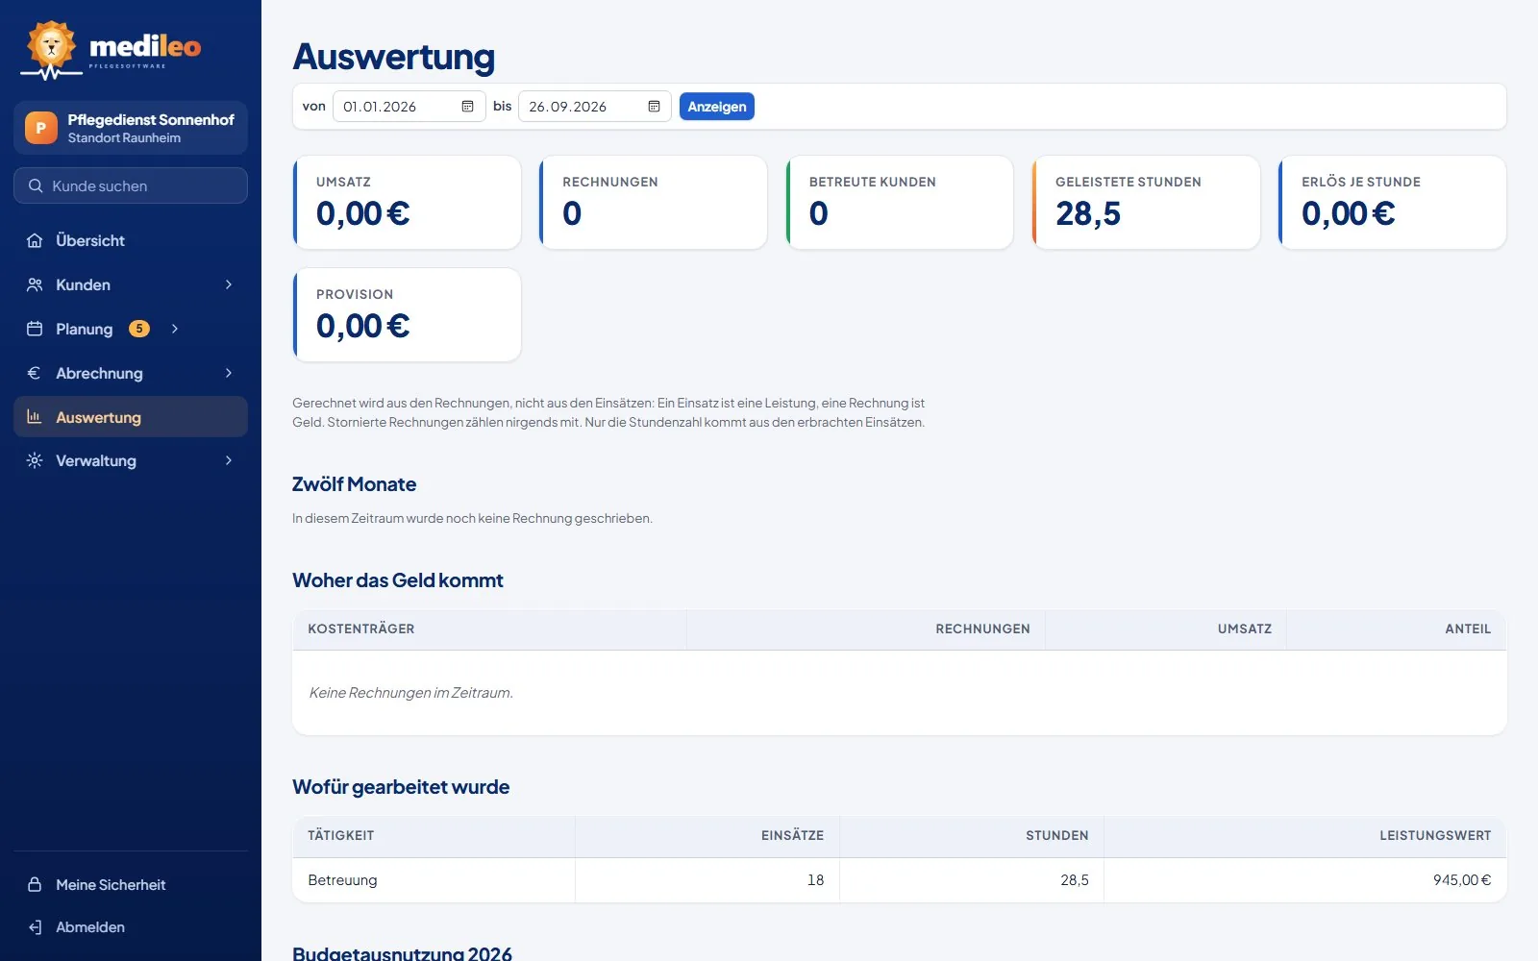1538x961 pixels.
Task: Expand the Planung submenu chevron
Action: point(175,329)
